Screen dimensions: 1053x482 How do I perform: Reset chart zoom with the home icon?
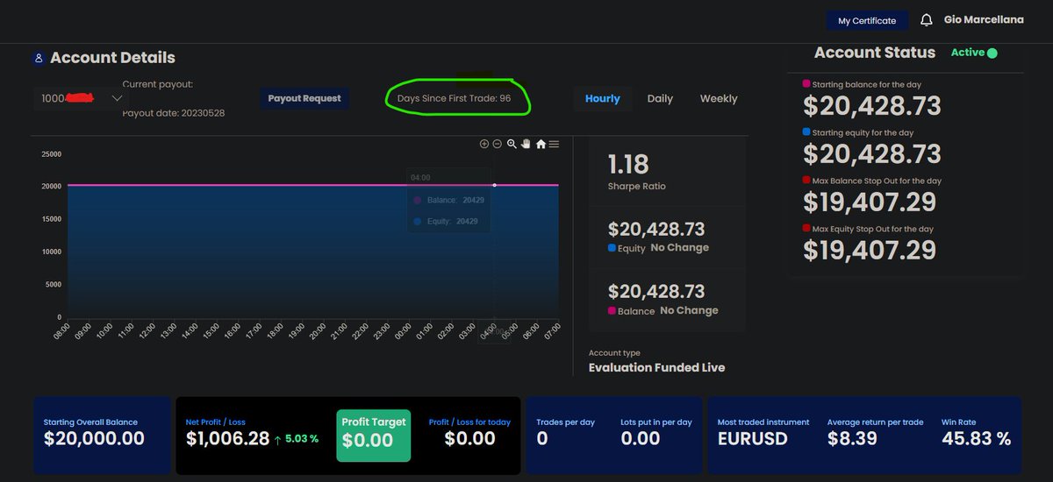[x=541, y=144]
